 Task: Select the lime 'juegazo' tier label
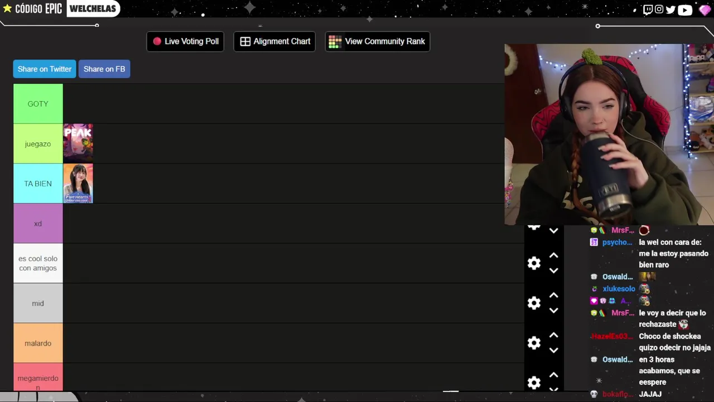pyautogui.click(x=38, y=143)
